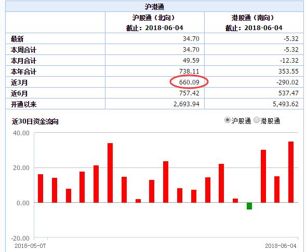Click the 沪港通 table header
The height and width of the screenshot is (252, 306).
154,7
